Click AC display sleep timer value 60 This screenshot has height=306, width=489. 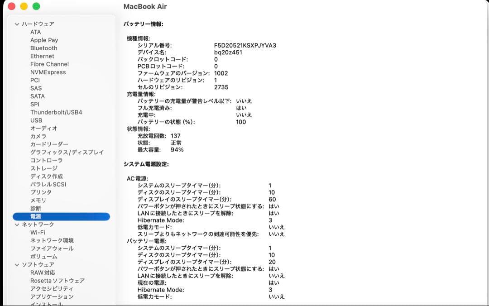point(272,199)
